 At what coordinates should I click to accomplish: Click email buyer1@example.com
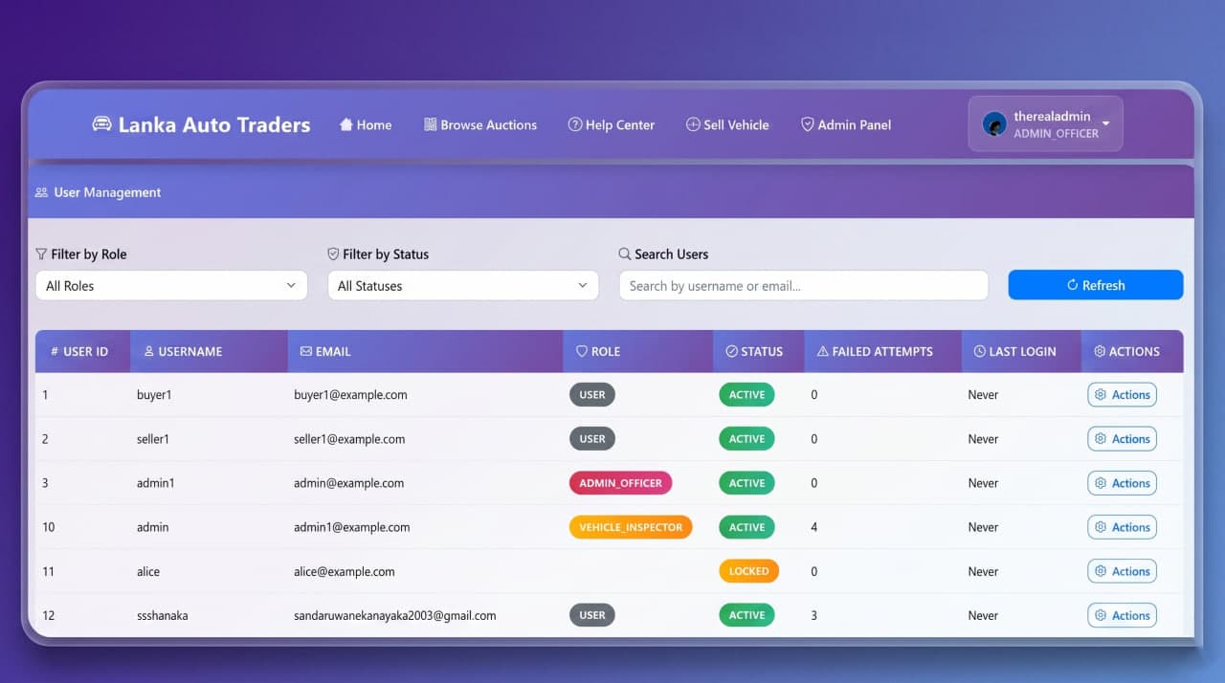[350, 395]
